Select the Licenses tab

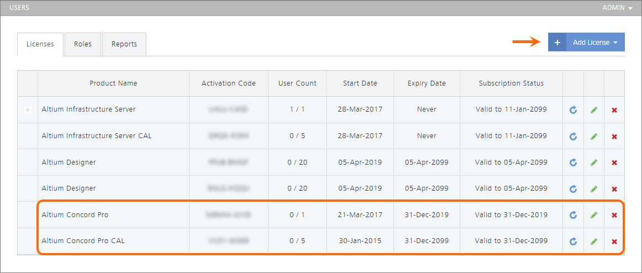40,44
